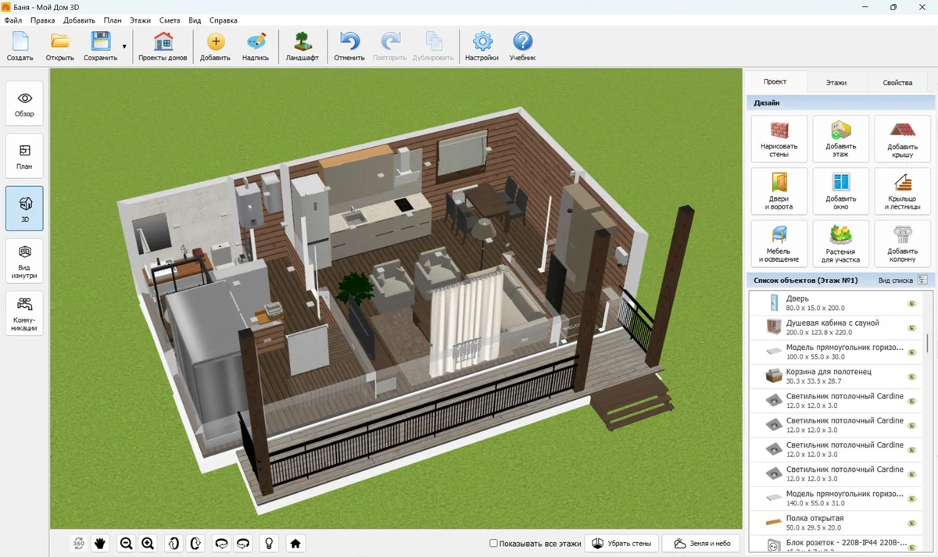Open Вид изнутри interior view mode
The image size is (938, 557).
[24, 260]
